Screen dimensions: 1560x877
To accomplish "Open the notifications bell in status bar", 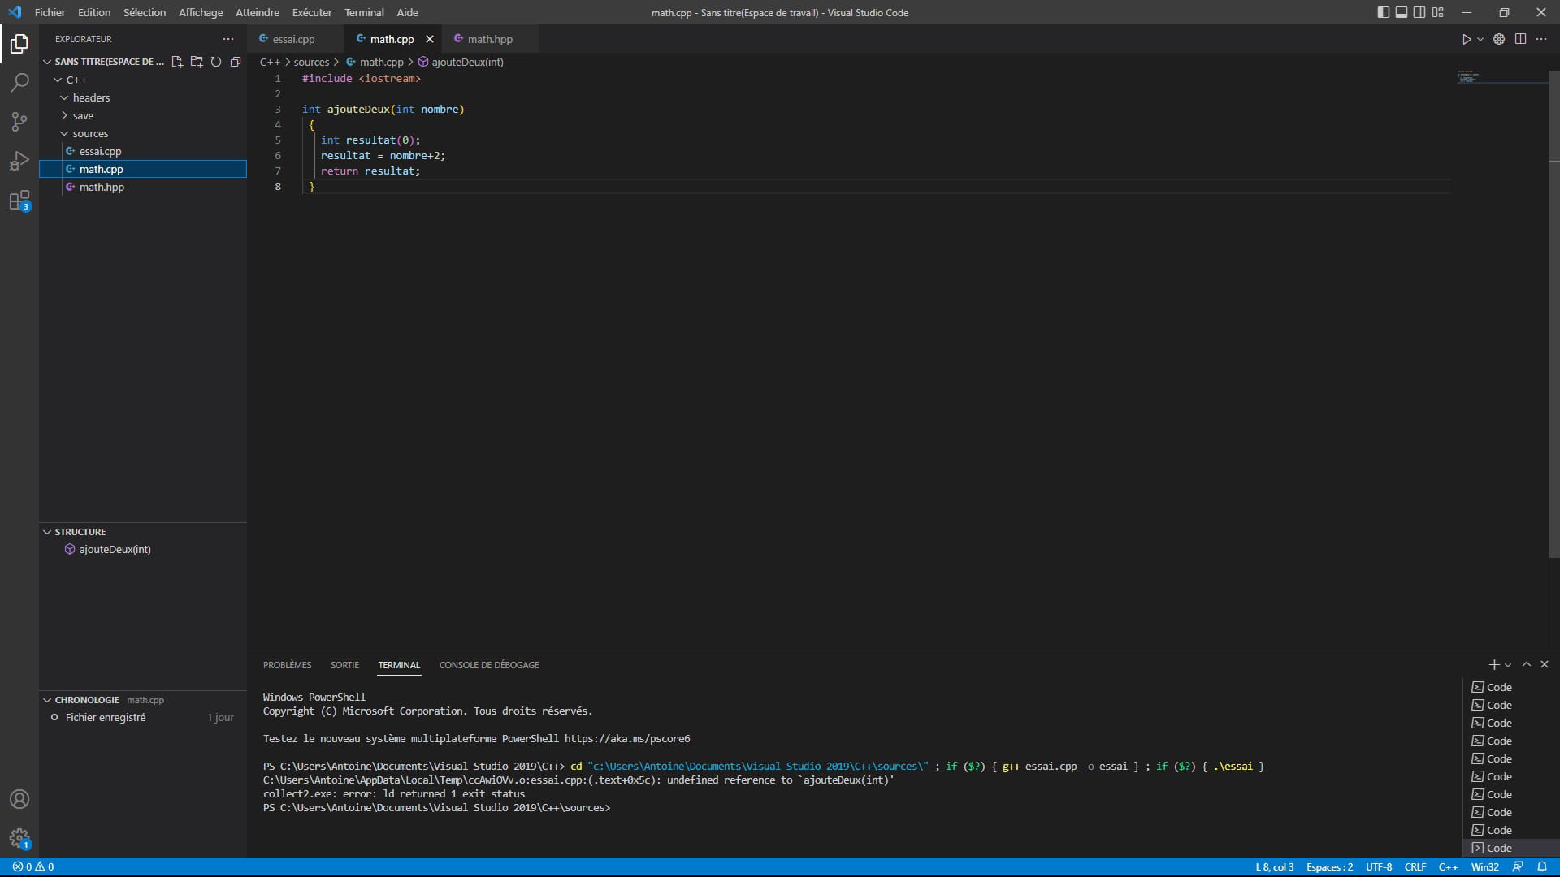I will point(1542,866).
